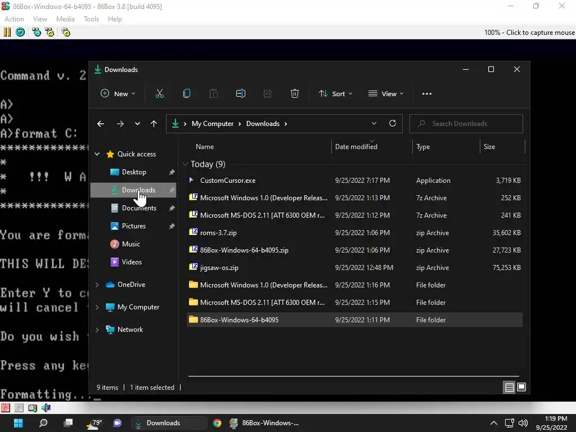Select Documents in Quick access

pyautogui.click(x=133, y=208)
